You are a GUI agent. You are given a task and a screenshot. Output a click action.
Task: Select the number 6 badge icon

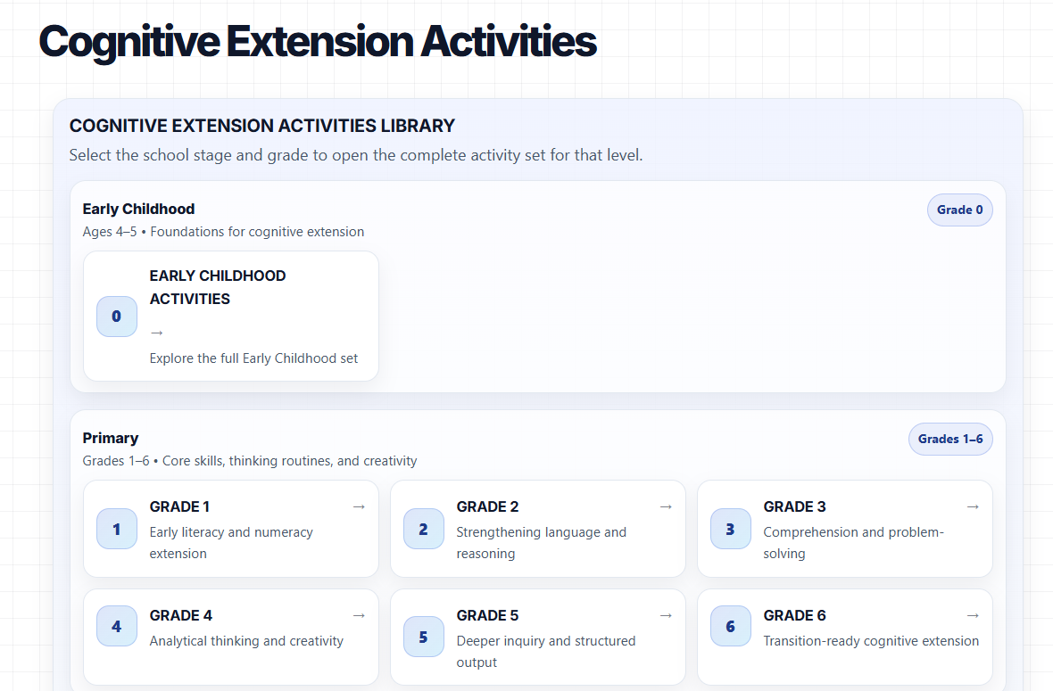(730, 626)
